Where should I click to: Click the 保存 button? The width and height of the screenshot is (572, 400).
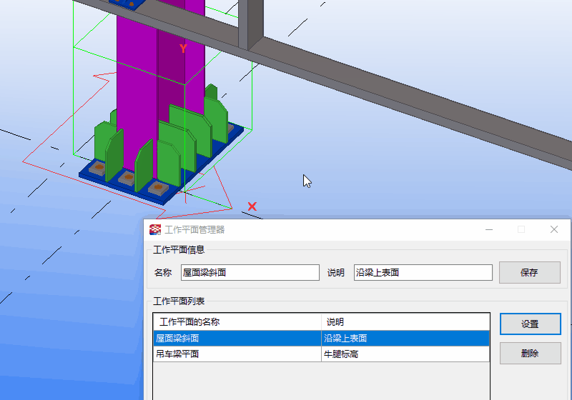click(x=529, y=272)
